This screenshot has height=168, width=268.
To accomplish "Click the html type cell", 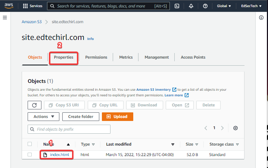I will coord(85,155).
